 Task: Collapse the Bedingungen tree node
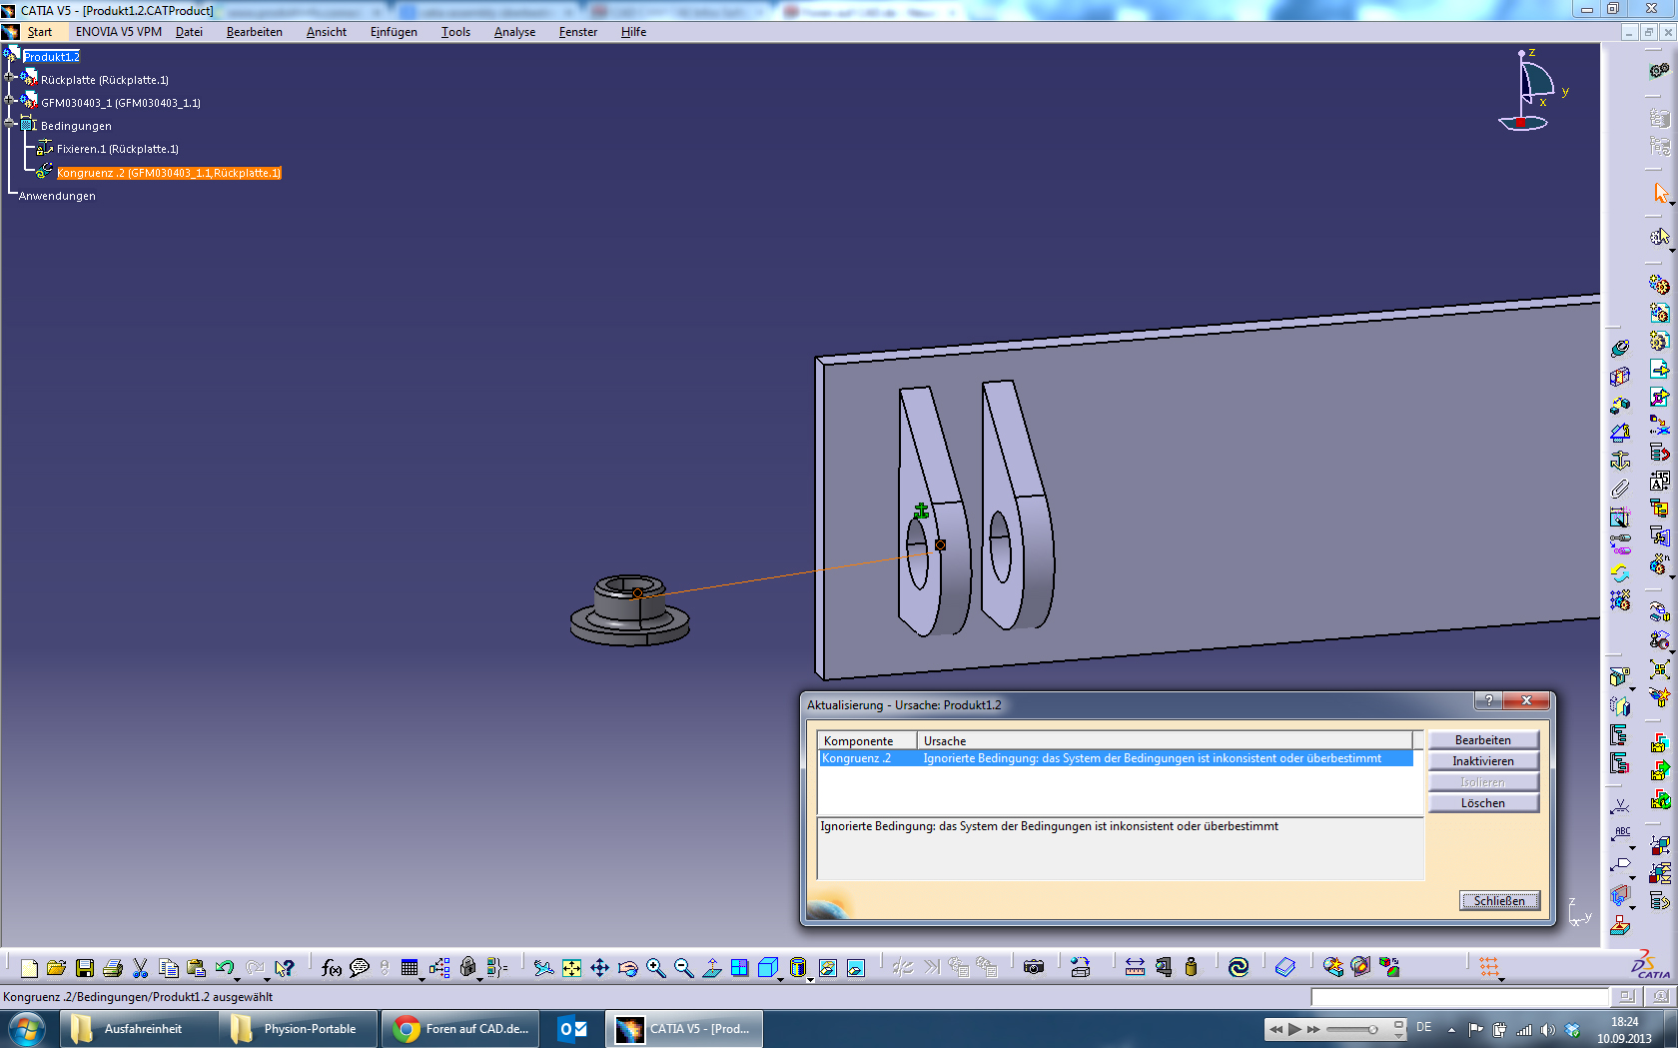[10, 123]
